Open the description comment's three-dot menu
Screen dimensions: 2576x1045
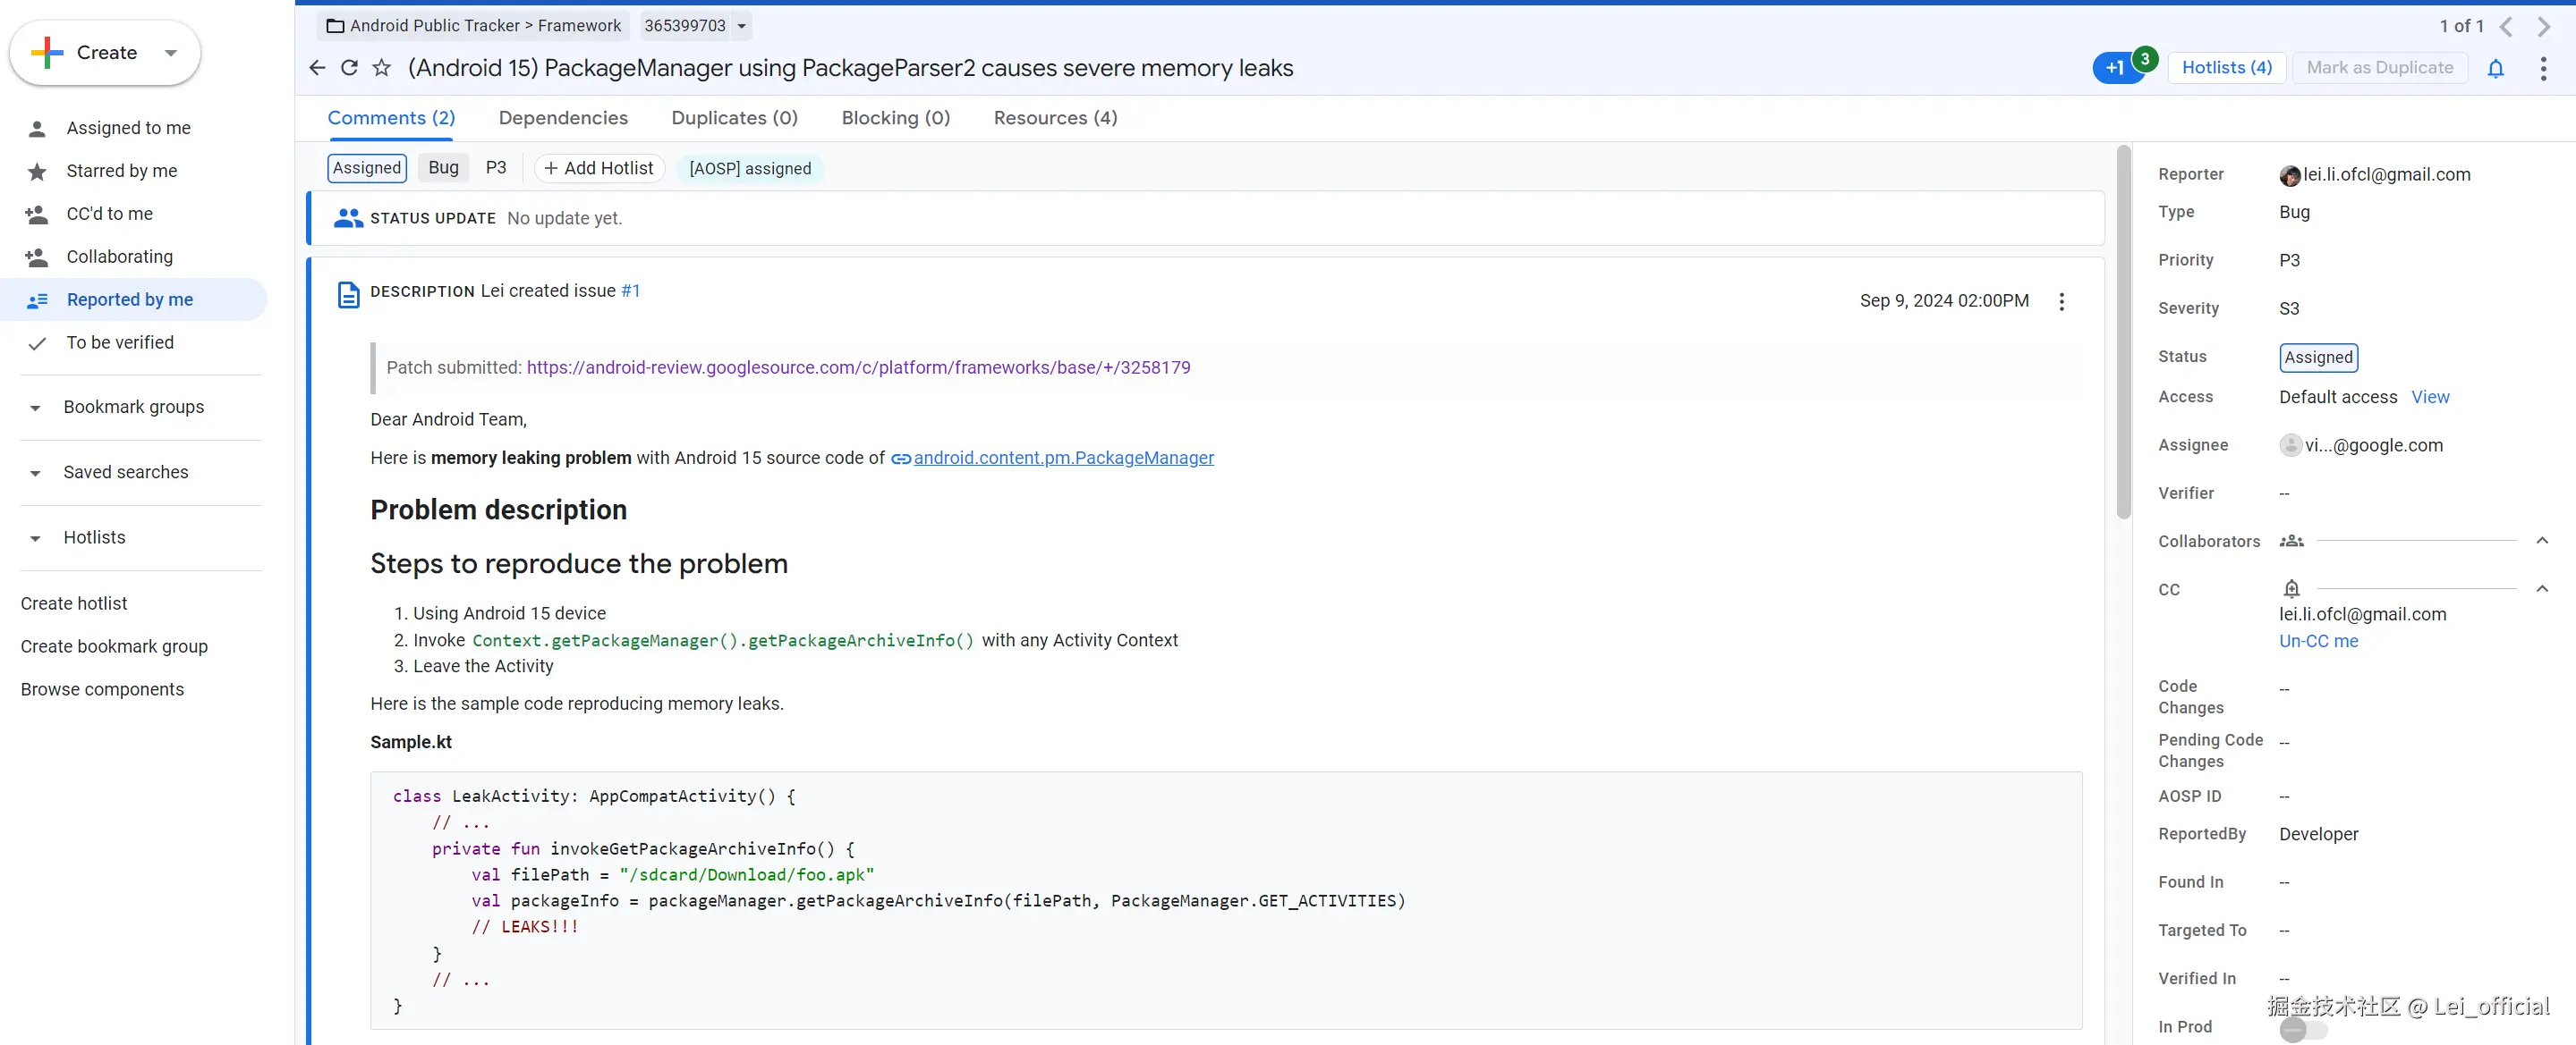coord(2061,302)
